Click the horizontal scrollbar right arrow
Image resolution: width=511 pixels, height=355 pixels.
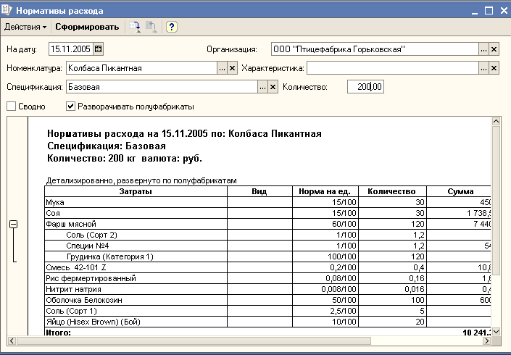pos(487,341)
